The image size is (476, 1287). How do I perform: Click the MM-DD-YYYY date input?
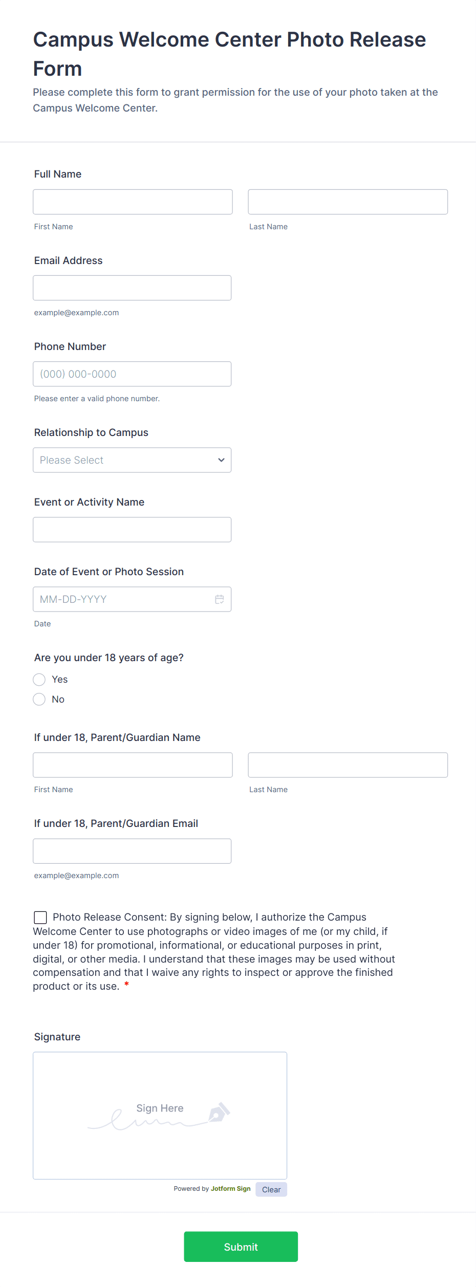123,599
